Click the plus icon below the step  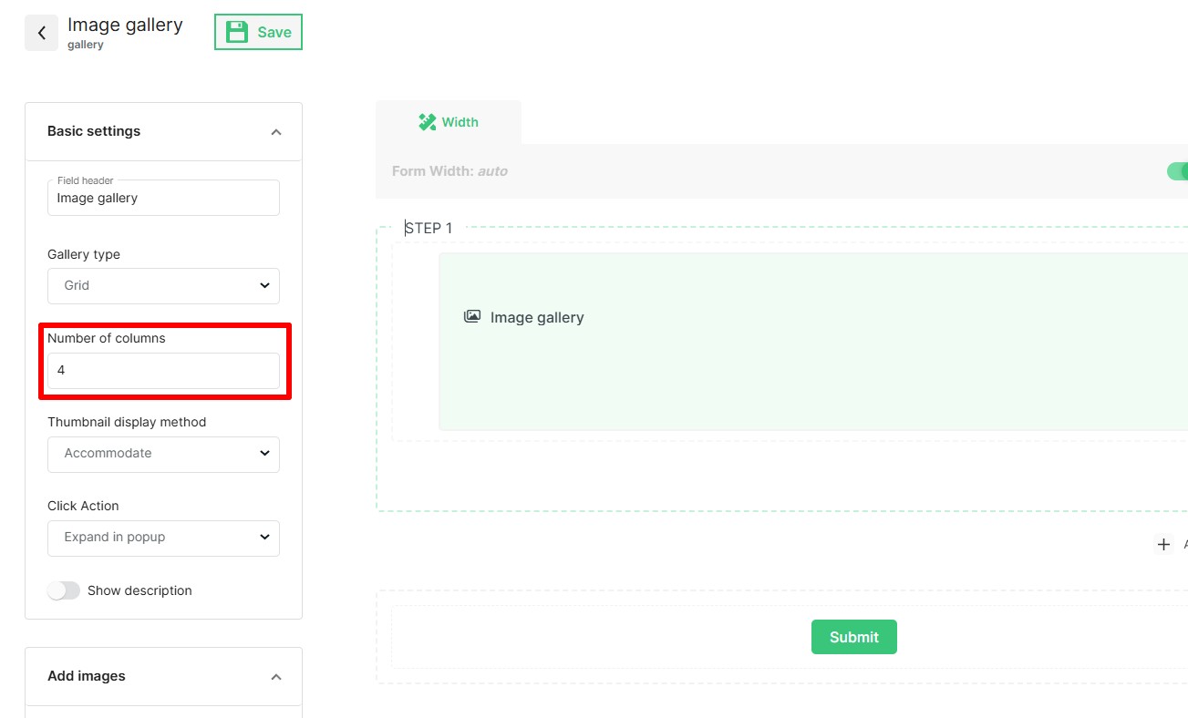pyautogui.click(x=1163, y=544)
